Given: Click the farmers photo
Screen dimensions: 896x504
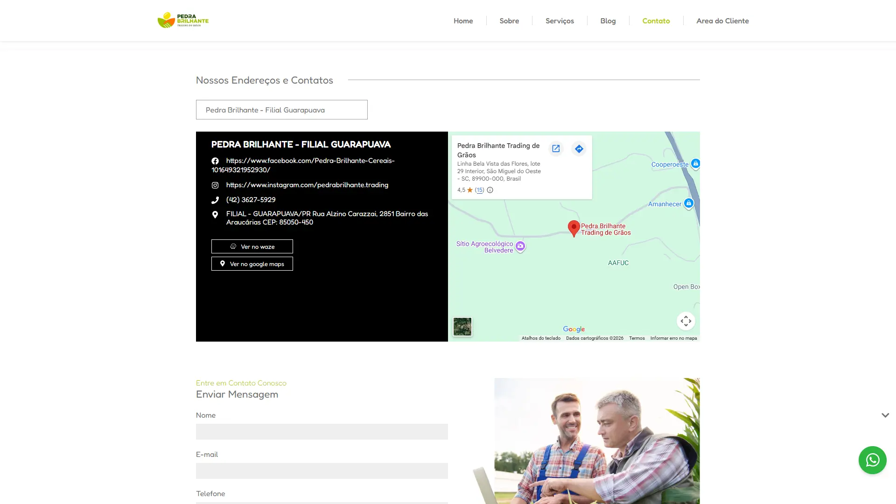Looking at the screenshot, I should [586, 441].
